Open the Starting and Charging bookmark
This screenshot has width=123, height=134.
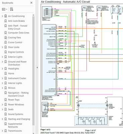coord(19,119)
